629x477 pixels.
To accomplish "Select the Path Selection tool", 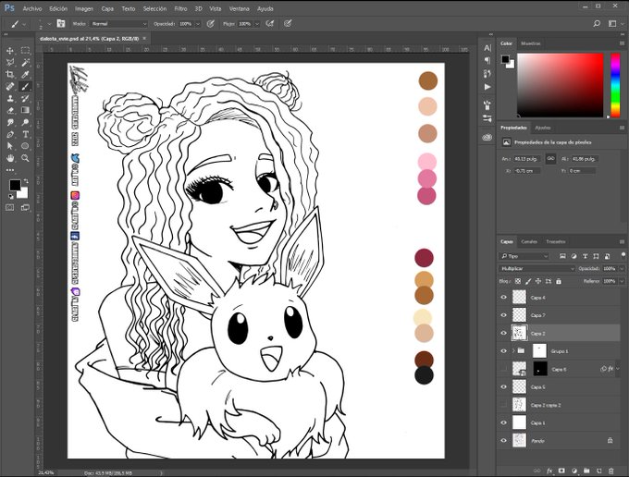I will (10, 146).
